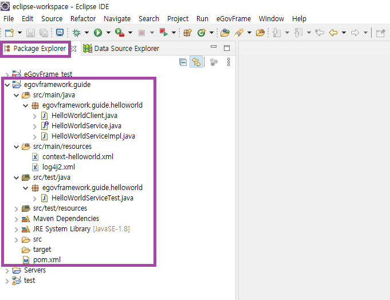Open the Back history dropdown arrow
Viewport: 390px width, 300px height.
tap(344, 33)
